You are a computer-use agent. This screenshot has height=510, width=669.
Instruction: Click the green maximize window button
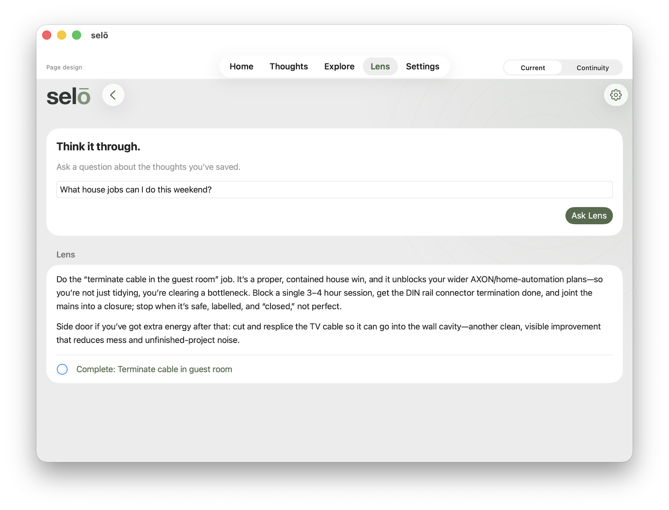coord(77,35)
